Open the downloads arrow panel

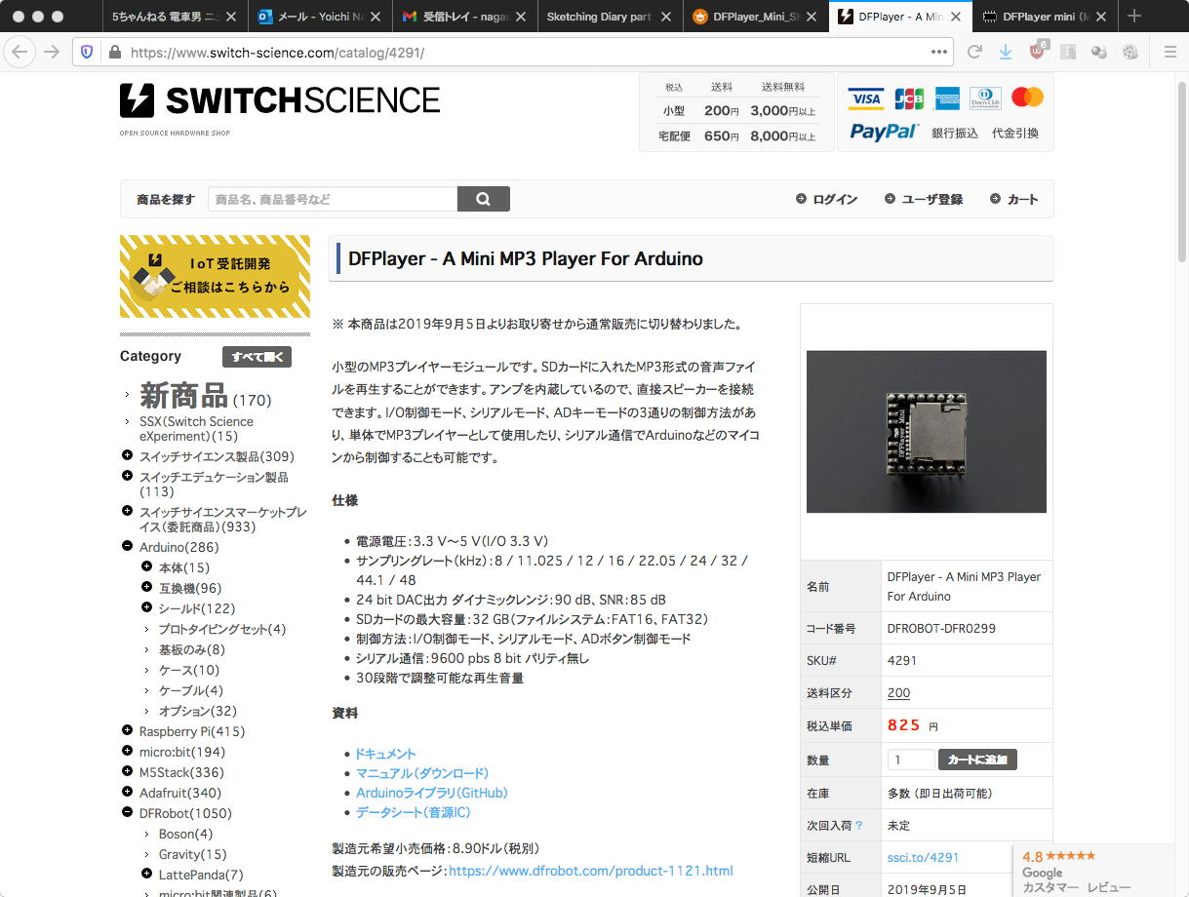coord(1006,52)
